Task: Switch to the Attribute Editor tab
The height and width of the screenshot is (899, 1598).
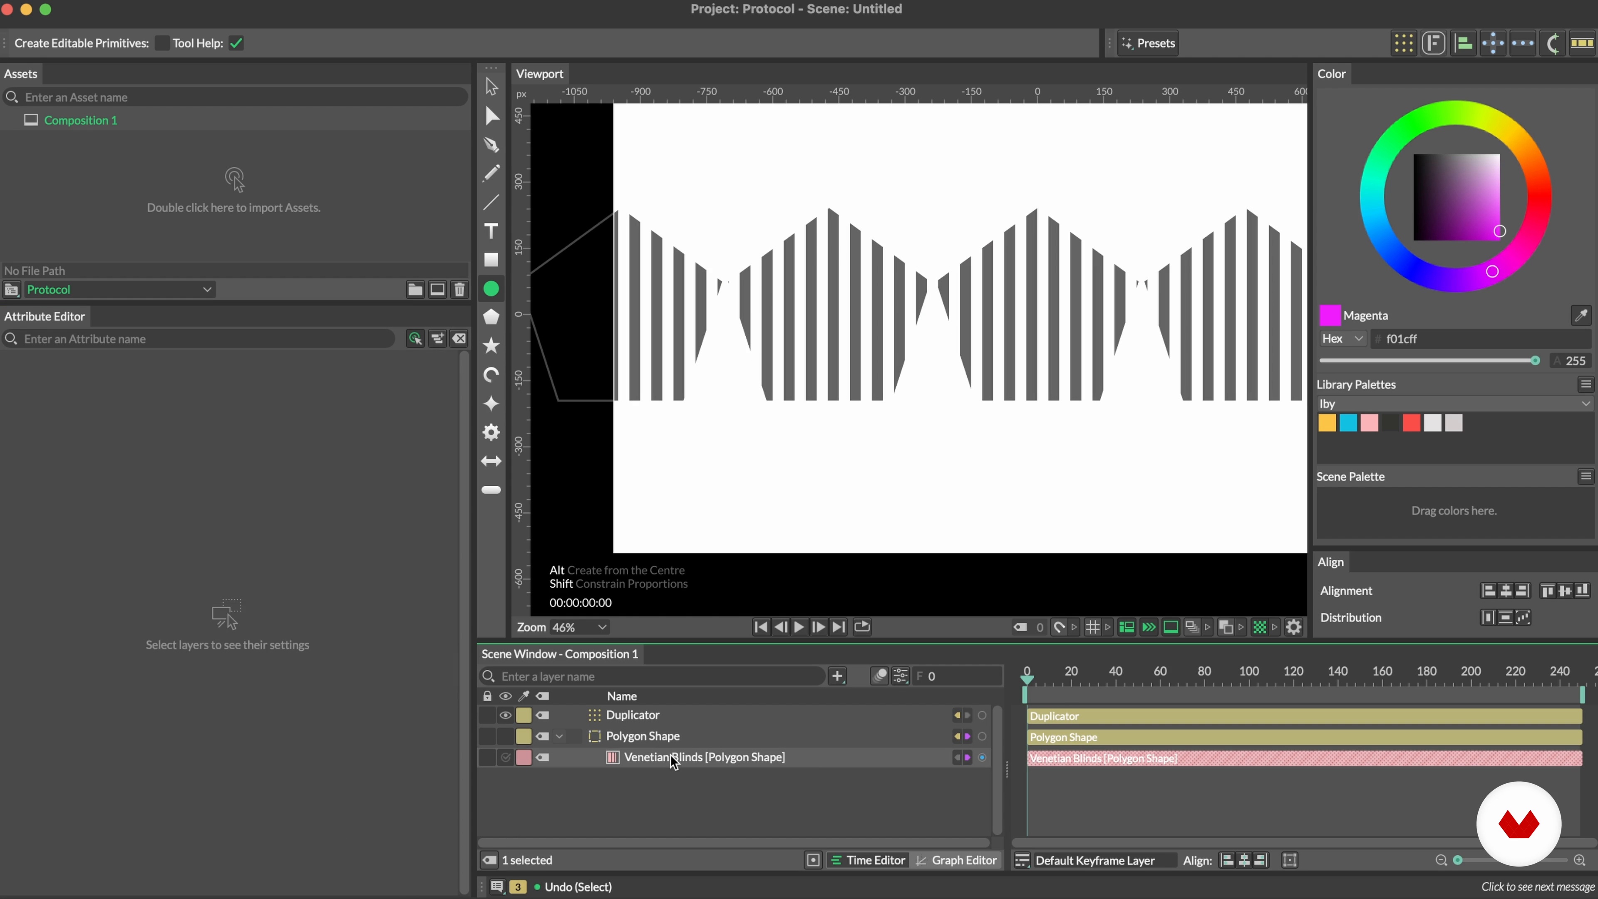Action: point(45,316)
